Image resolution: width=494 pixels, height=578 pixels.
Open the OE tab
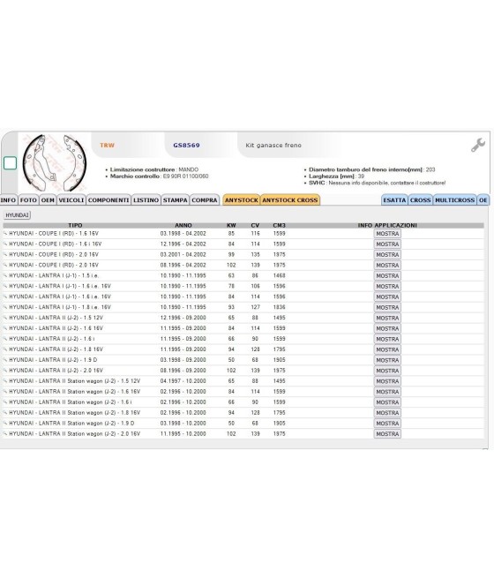coord(483,200)
